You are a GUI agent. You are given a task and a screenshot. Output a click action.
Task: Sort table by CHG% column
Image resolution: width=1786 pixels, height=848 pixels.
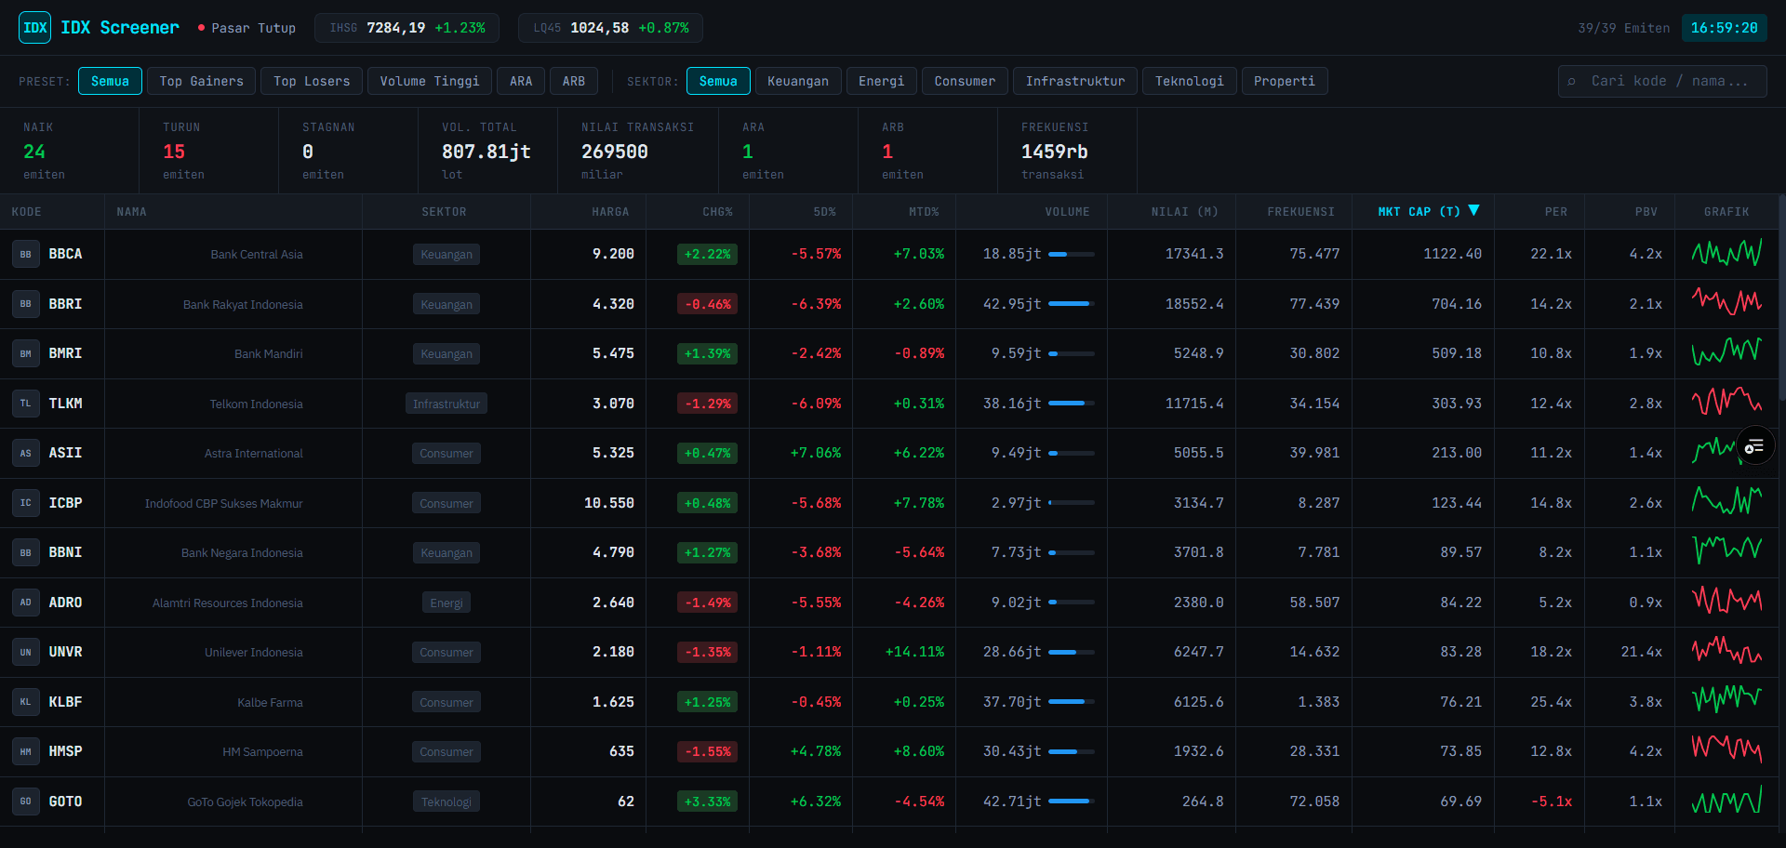pyautogui.click(x=698, y=212)
